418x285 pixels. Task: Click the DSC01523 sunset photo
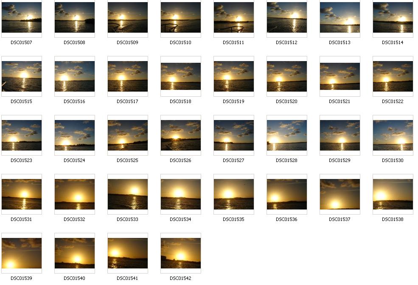coord(22,136)
